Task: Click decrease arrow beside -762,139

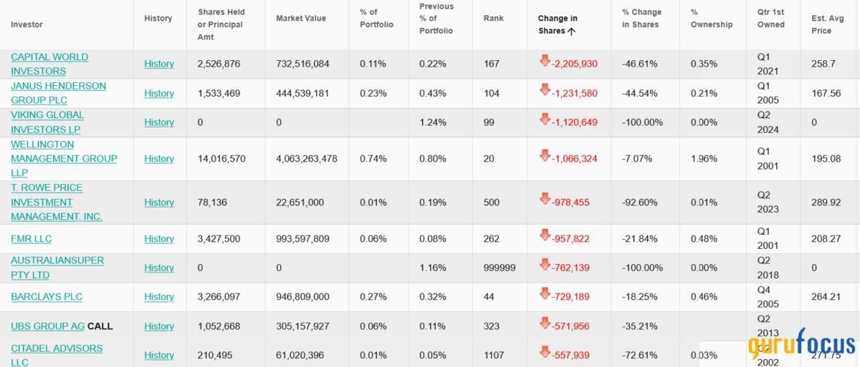Action: tap(545, 266)
